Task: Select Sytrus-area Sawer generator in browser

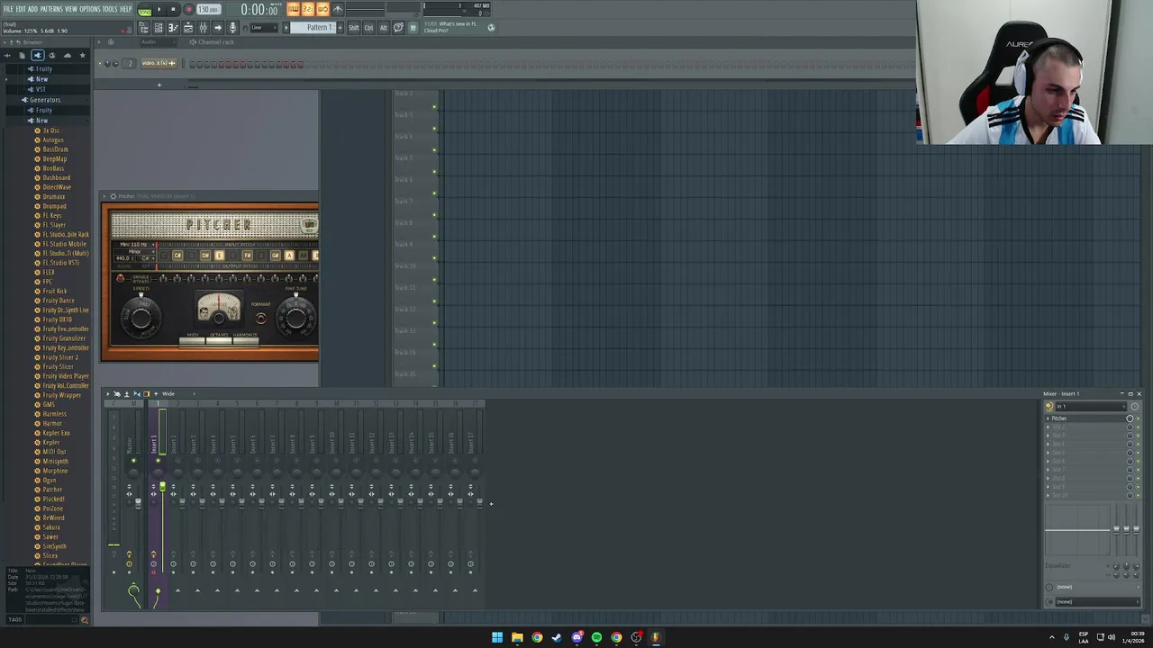Action: click(x=50, y=536)
